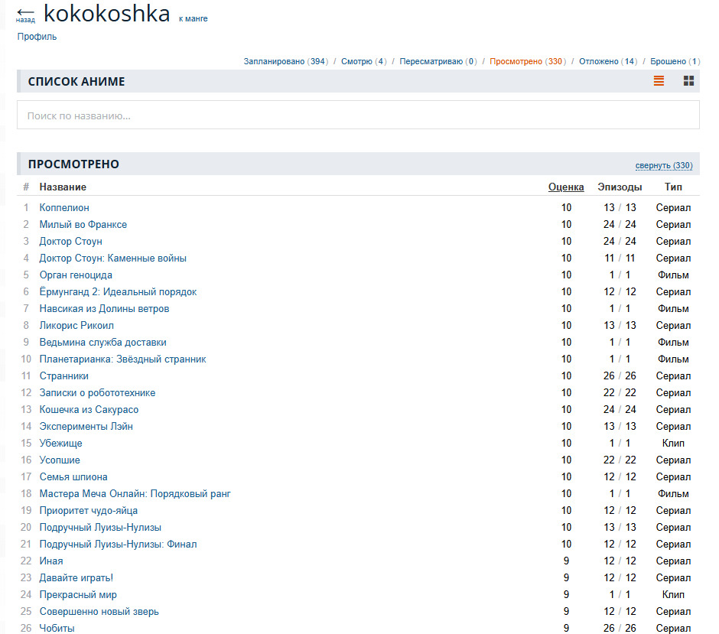Open Навсикая из Долины ветров

104,308
